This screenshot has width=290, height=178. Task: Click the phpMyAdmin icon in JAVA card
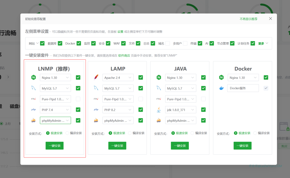point(159,120)
